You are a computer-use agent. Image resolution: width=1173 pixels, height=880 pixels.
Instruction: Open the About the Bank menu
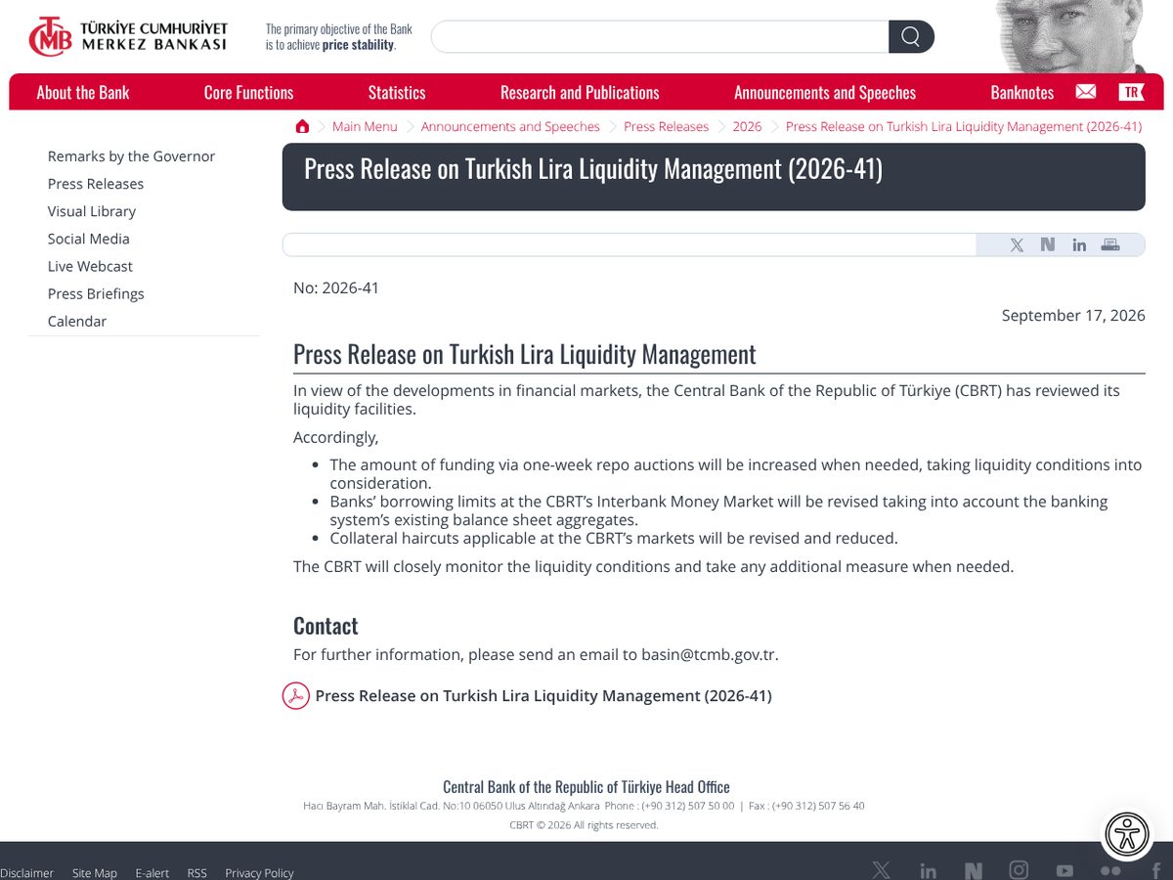[x=83, y=92]
